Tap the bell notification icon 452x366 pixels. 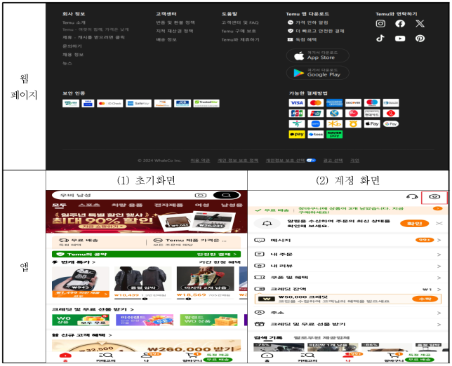(x=267, y=224)
